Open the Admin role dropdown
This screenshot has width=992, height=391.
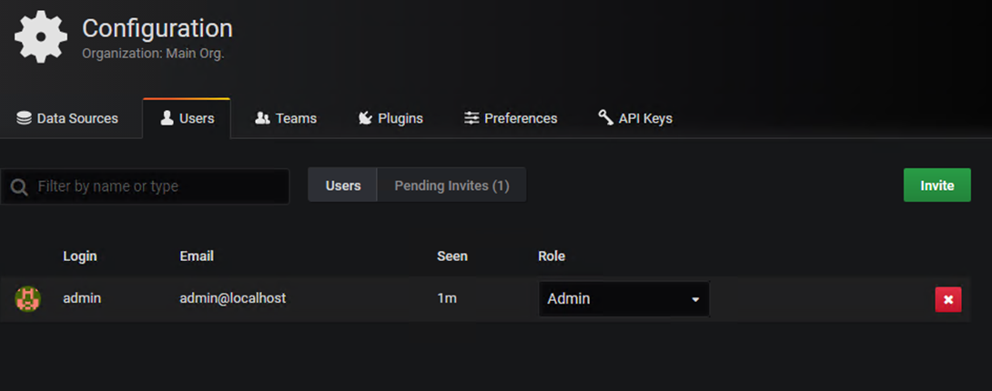pos(623,299)
